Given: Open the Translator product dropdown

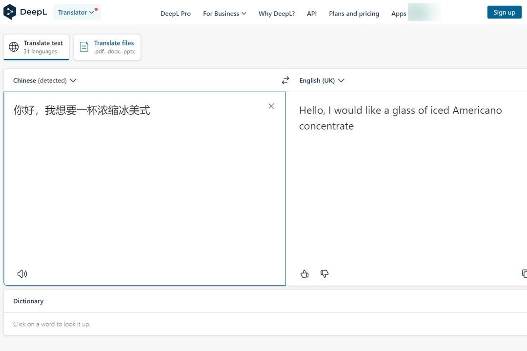Looking at the screenshot, I should [x=77, y=12].
